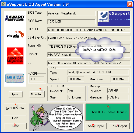Click the CPU Speed field 3000 Mhz
Screen dimensions: 134x133
click(76, 79)
